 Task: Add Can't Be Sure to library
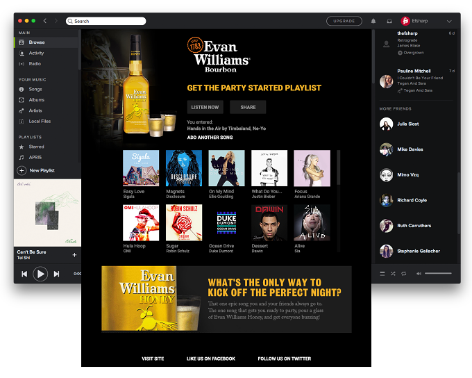click(x=74, y=255)
